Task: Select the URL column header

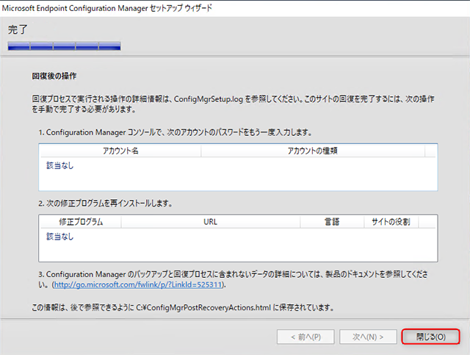Action: click(210, 221)
